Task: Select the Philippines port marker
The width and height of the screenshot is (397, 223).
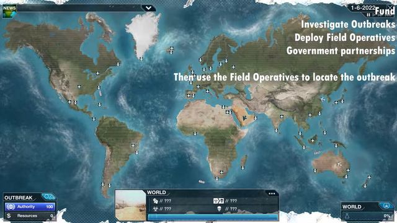Action: pos(325,132)
